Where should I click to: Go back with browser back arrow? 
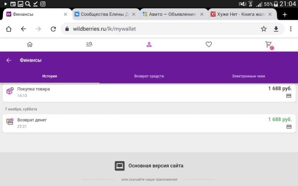[x=24, y=29]
